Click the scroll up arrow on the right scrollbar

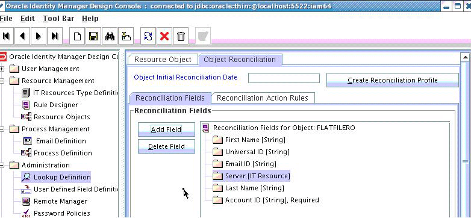(465, 57)
